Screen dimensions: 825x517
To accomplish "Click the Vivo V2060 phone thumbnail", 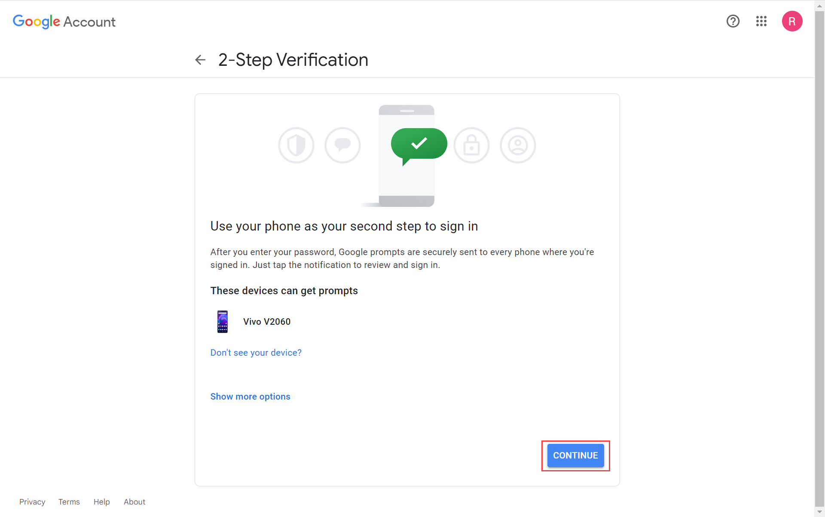I will click(223, 321).
